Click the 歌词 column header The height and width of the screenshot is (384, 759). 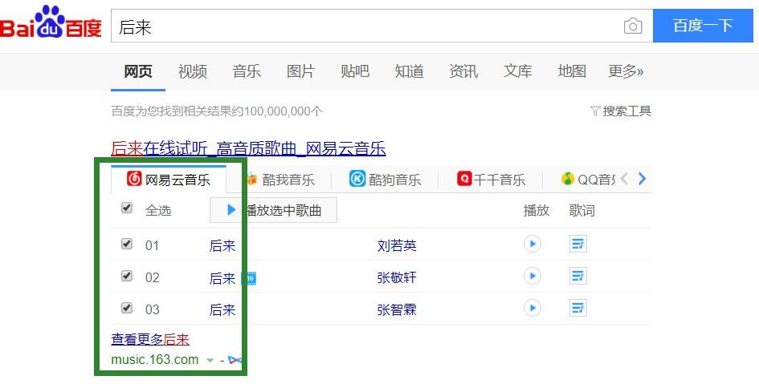(581, 211)
